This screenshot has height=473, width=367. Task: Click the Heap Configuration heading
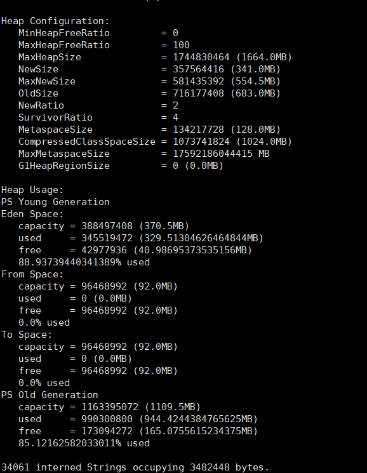(x=55, y=21)
